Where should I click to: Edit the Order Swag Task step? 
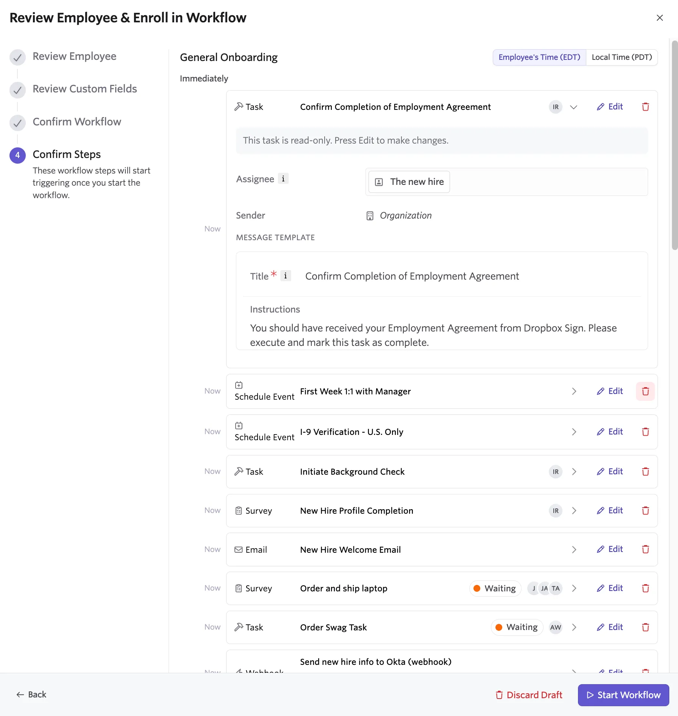tap(610, 627)
